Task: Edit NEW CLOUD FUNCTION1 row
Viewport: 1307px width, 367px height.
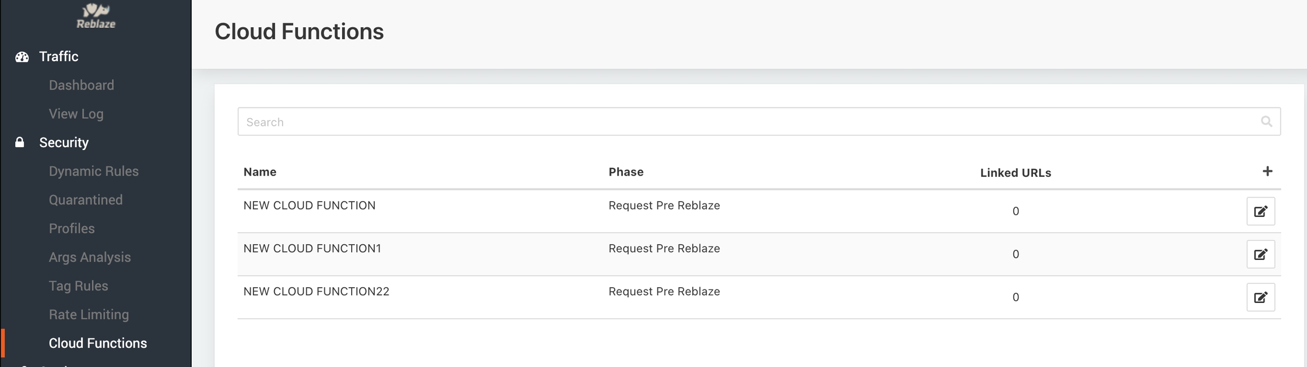Action: tap(1260, 254)
